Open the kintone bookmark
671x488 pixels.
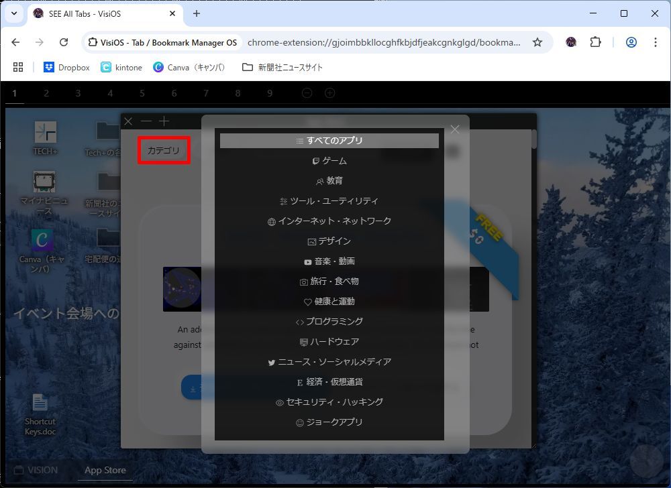point(121,67)
